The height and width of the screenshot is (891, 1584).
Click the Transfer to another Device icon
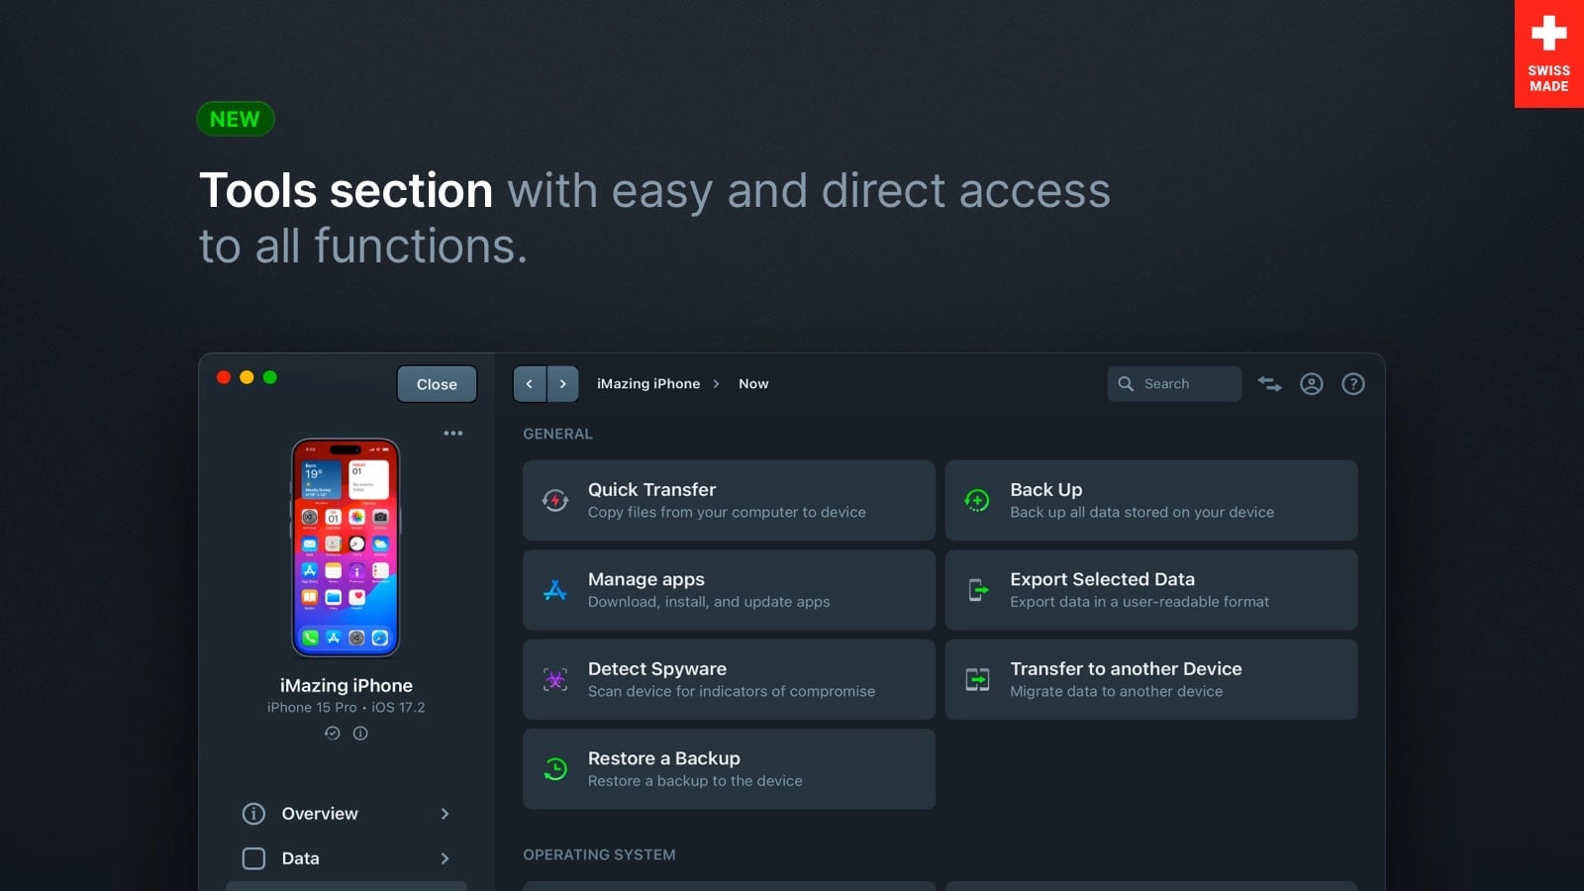tap(977, 680)
